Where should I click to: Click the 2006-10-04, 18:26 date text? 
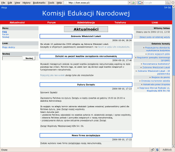pyautogui.click(x=122, y=40)
